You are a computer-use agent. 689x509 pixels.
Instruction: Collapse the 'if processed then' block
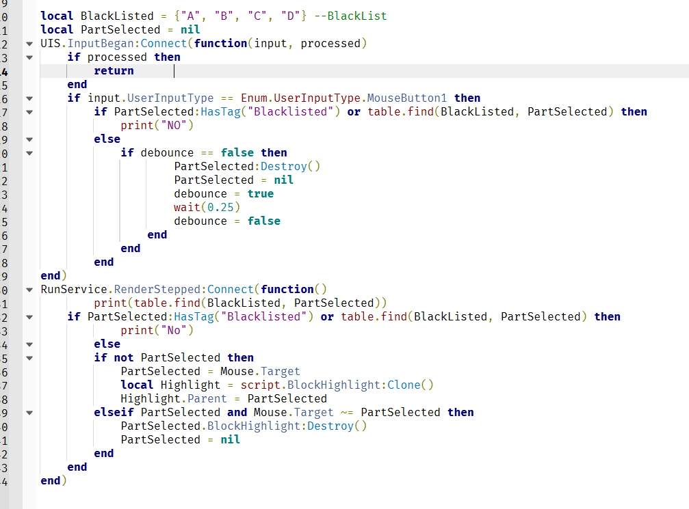pos(28,57)
